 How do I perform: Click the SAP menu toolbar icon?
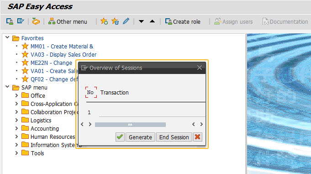[21, 21]
